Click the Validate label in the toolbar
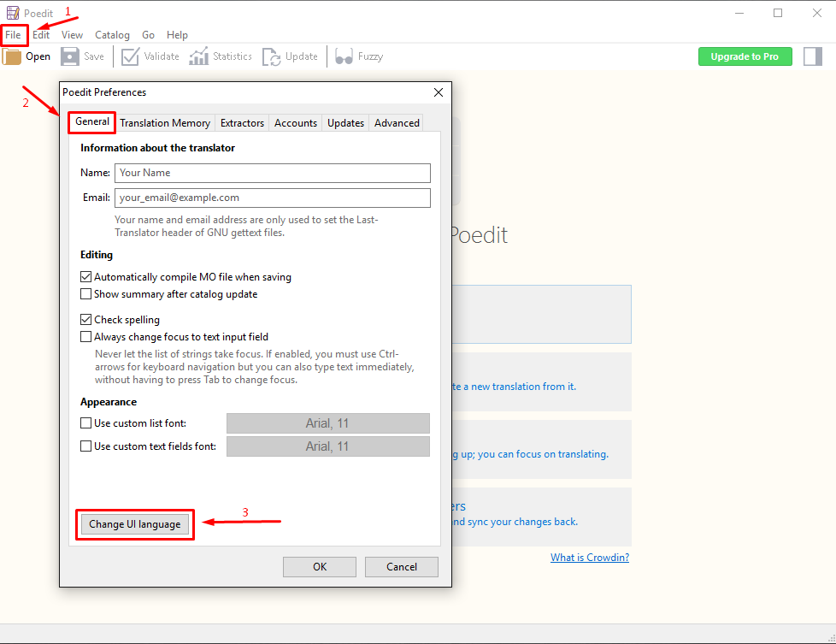 [x=162, y=56]
